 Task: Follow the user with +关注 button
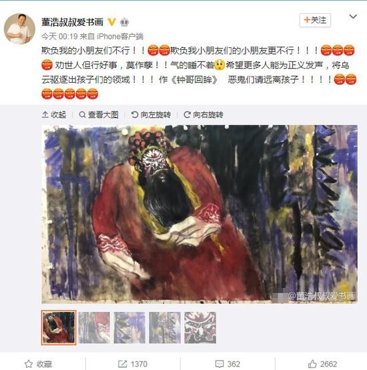(x=315, y=20)
